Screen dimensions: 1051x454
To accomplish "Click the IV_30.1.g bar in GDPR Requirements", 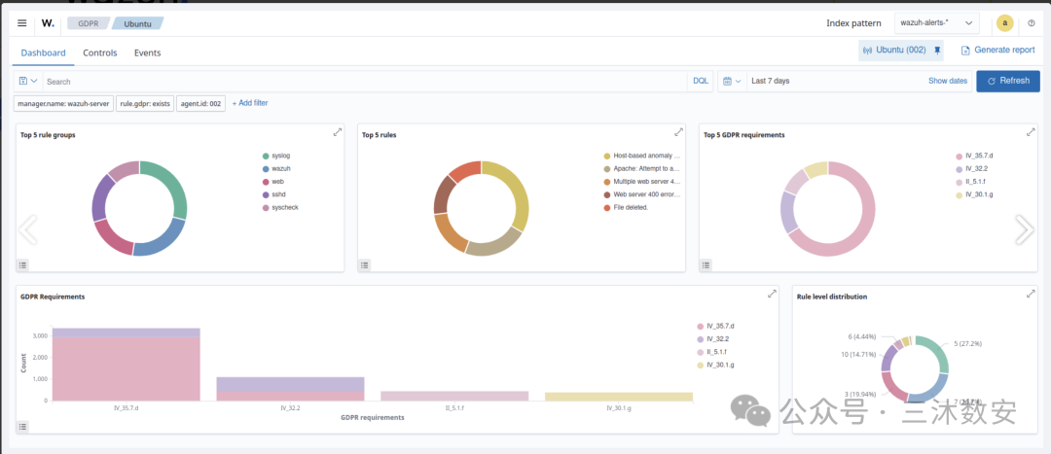I will 619,397.
